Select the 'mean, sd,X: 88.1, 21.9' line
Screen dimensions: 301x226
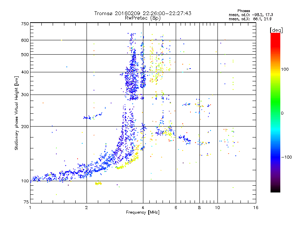tap(250, 19)
